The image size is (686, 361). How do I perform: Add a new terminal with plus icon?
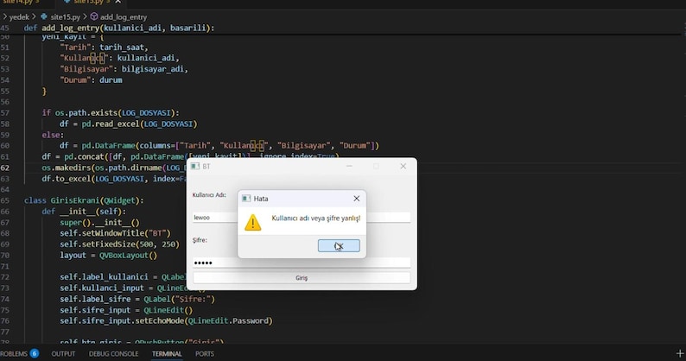pos(679,353)
